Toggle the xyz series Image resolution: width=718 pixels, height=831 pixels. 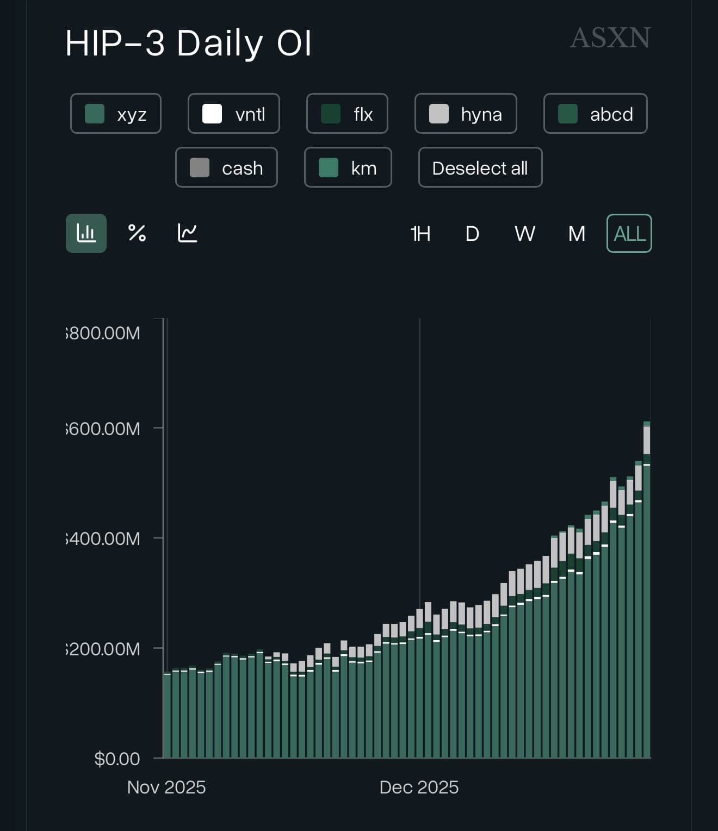point(116,114)
